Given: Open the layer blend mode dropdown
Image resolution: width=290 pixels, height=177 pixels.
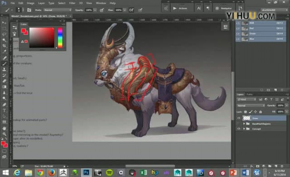Looking at the screenshot, I should coord(251,106).
